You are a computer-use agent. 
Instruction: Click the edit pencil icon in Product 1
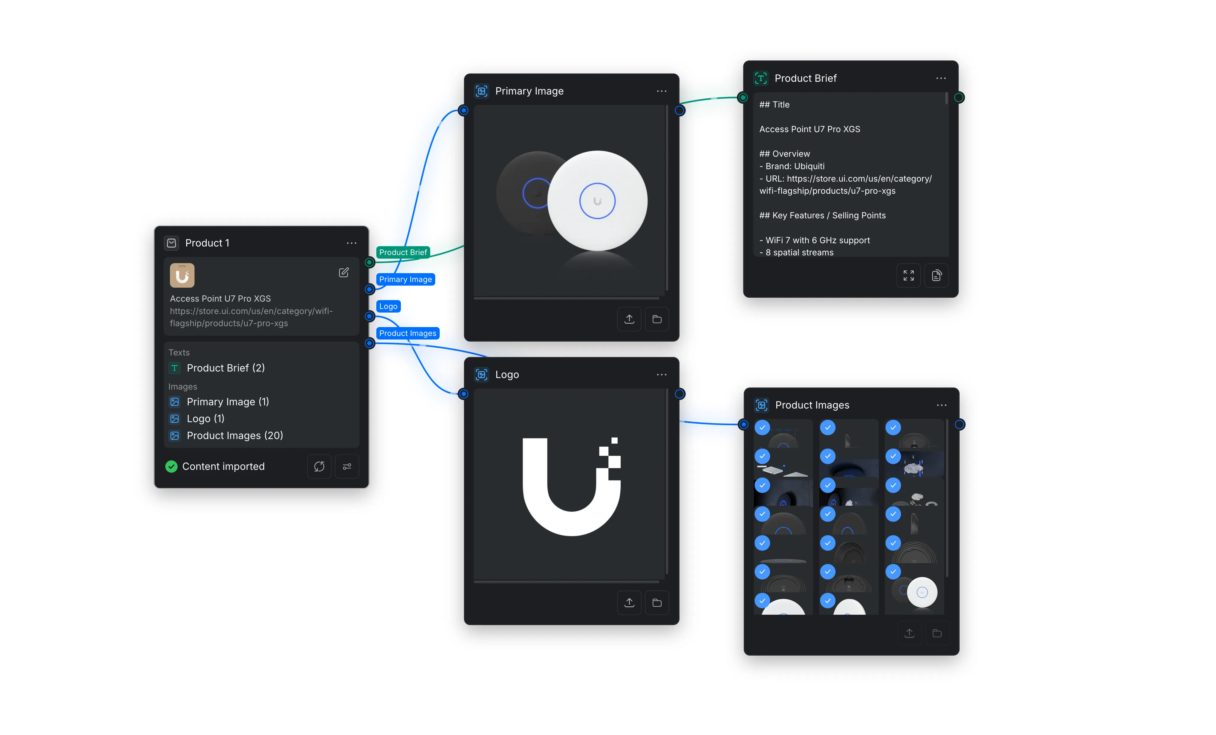[343, 273]
